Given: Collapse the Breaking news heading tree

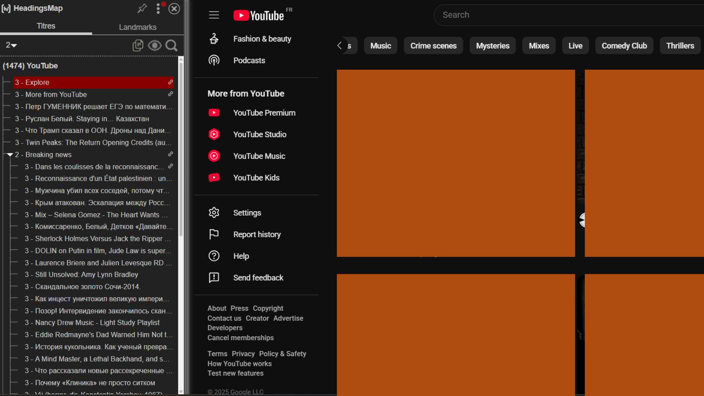Looking at the screenshot, I should (10, 155).
